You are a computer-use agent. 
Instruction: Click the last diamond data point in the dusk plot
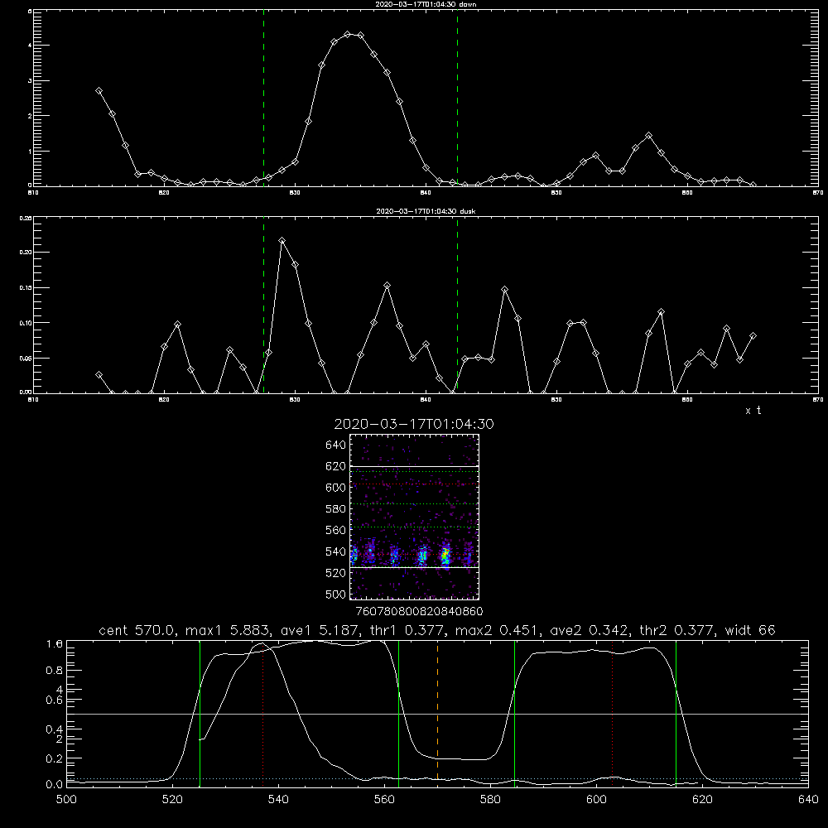[753, 336]
